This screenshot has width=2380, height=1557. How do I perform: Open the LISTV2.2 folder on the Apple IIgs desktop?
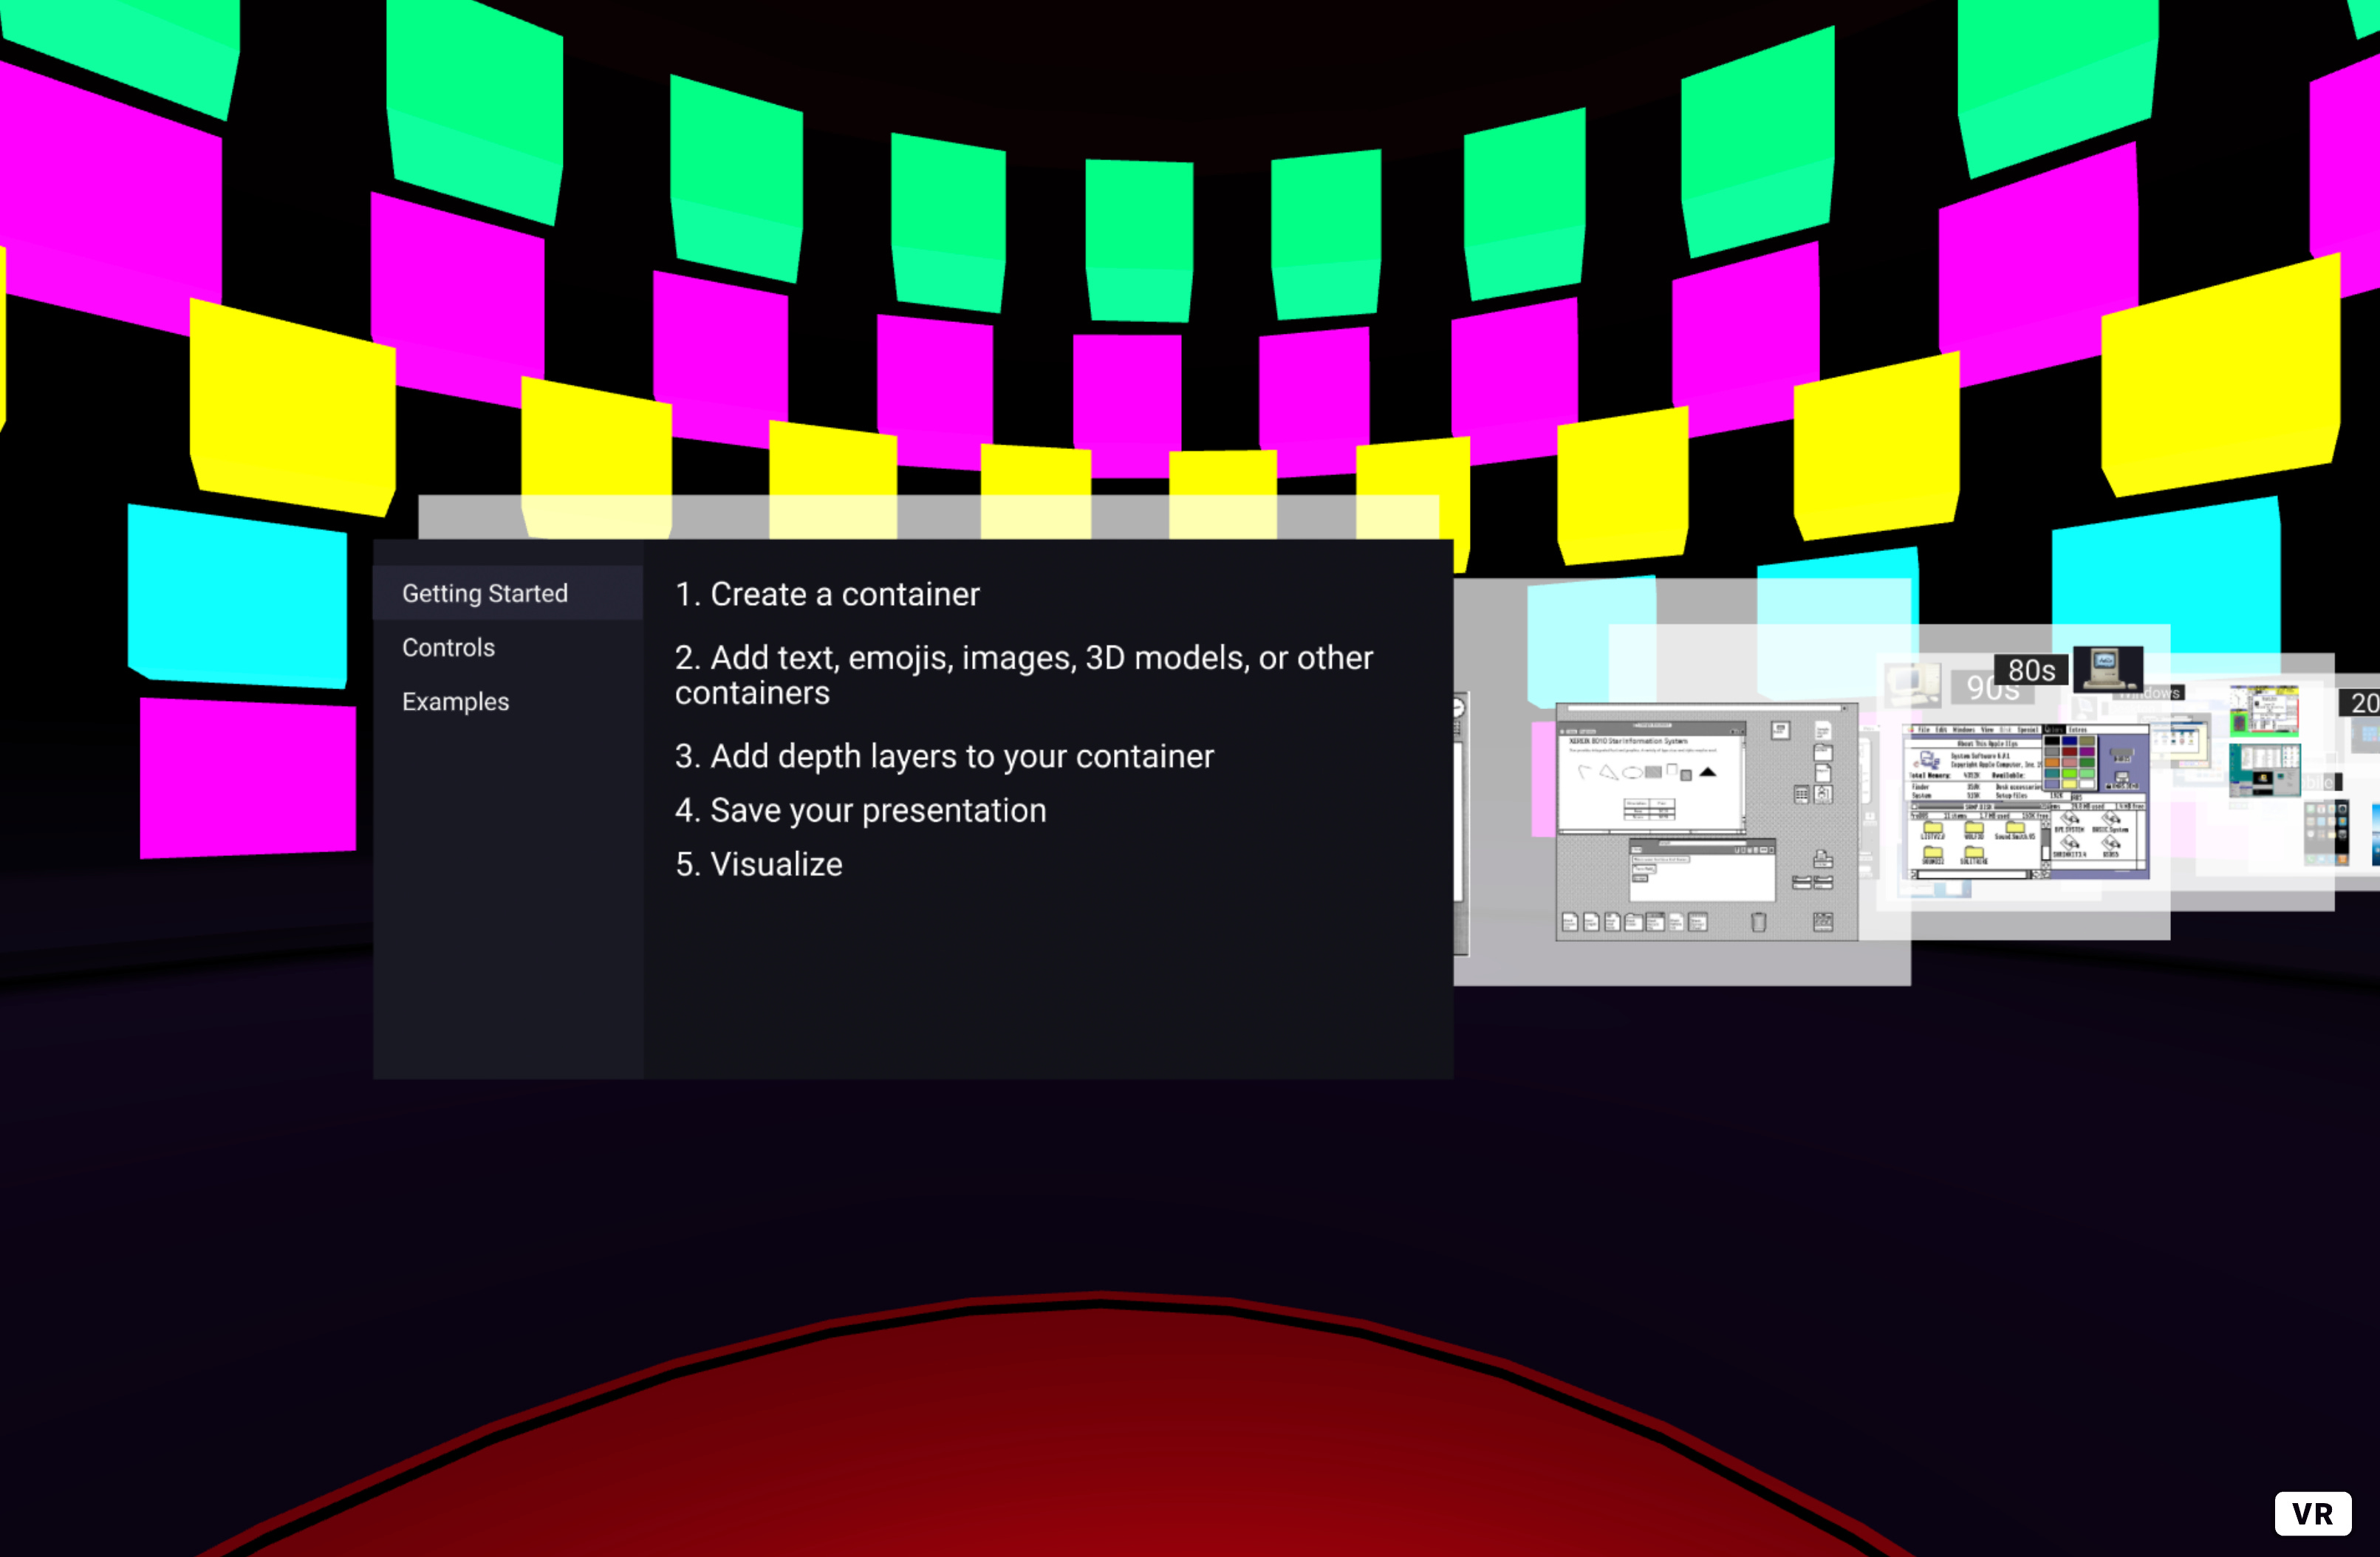1933,829
